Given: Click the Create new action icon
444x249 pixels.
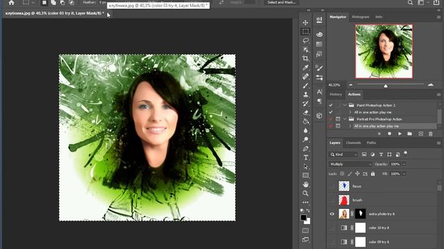Looking at the screenshot, I should (x=421, y=133).
